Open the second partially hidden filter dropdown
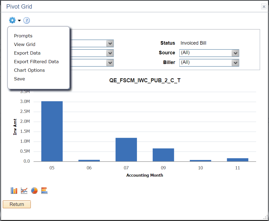The width and height of the screenshot is (269, 221). (110, 53)
